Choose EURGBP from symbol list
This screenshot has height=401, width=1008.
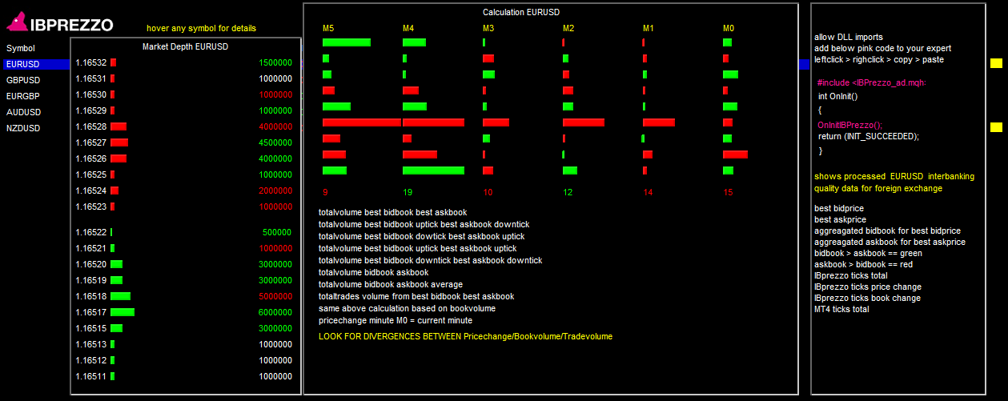[x=23, y=96]
